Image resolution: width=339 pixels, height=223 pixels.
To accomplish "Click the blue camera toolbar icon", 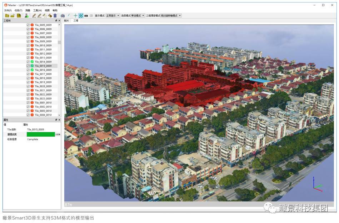I will [x=63, y=16].
